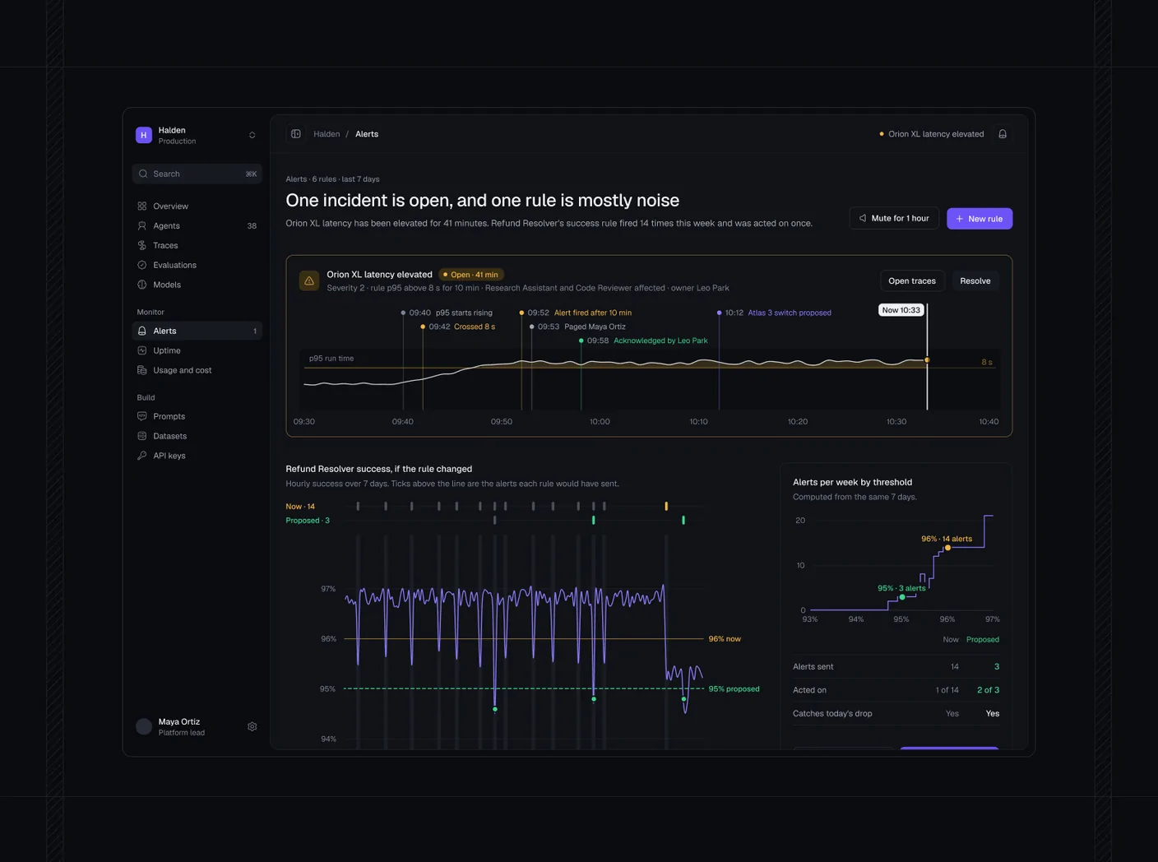Viewport: 1158px width, 862px height.
Task: Expand the Halden Production workspace switcher chevron
Action: coord(252,136)
